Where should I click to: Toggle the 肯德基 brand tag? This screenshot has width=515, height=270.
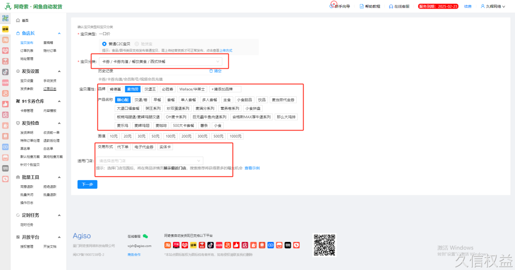pos(115,89)
